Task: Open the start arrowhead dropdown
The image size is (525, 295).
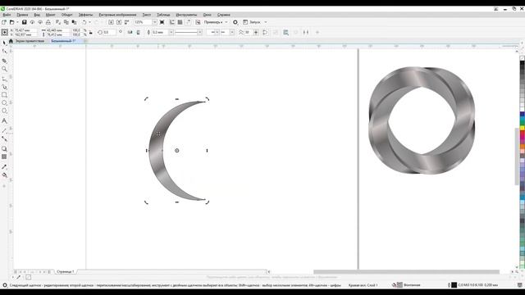Action: [217, 33]
